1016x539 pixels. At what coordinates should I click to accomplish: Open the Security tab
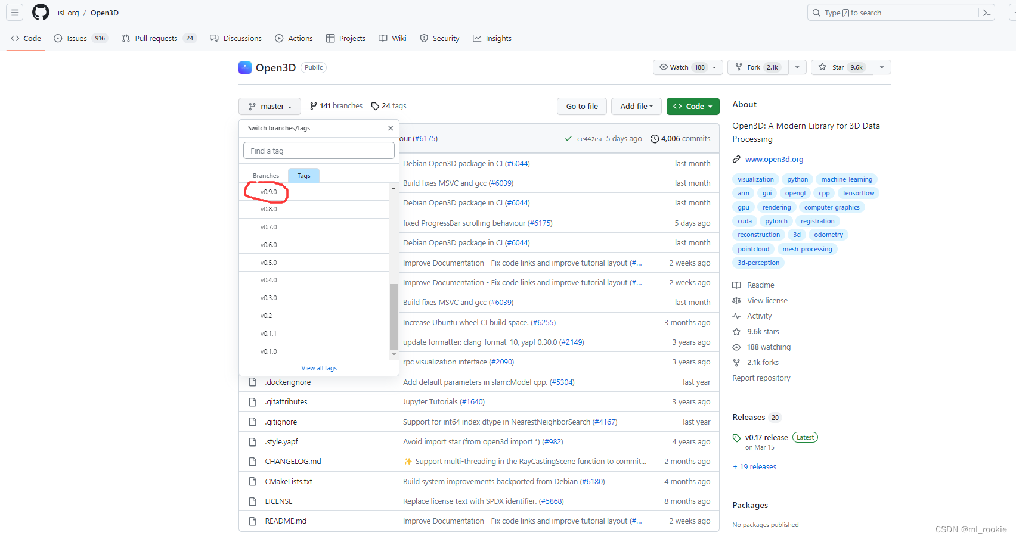tap(440, 39)
